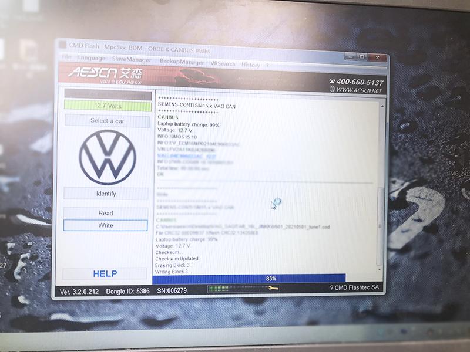Click the question mark menu item
The height and width of the screenshot is (352, 470).
tap(267, 65)
